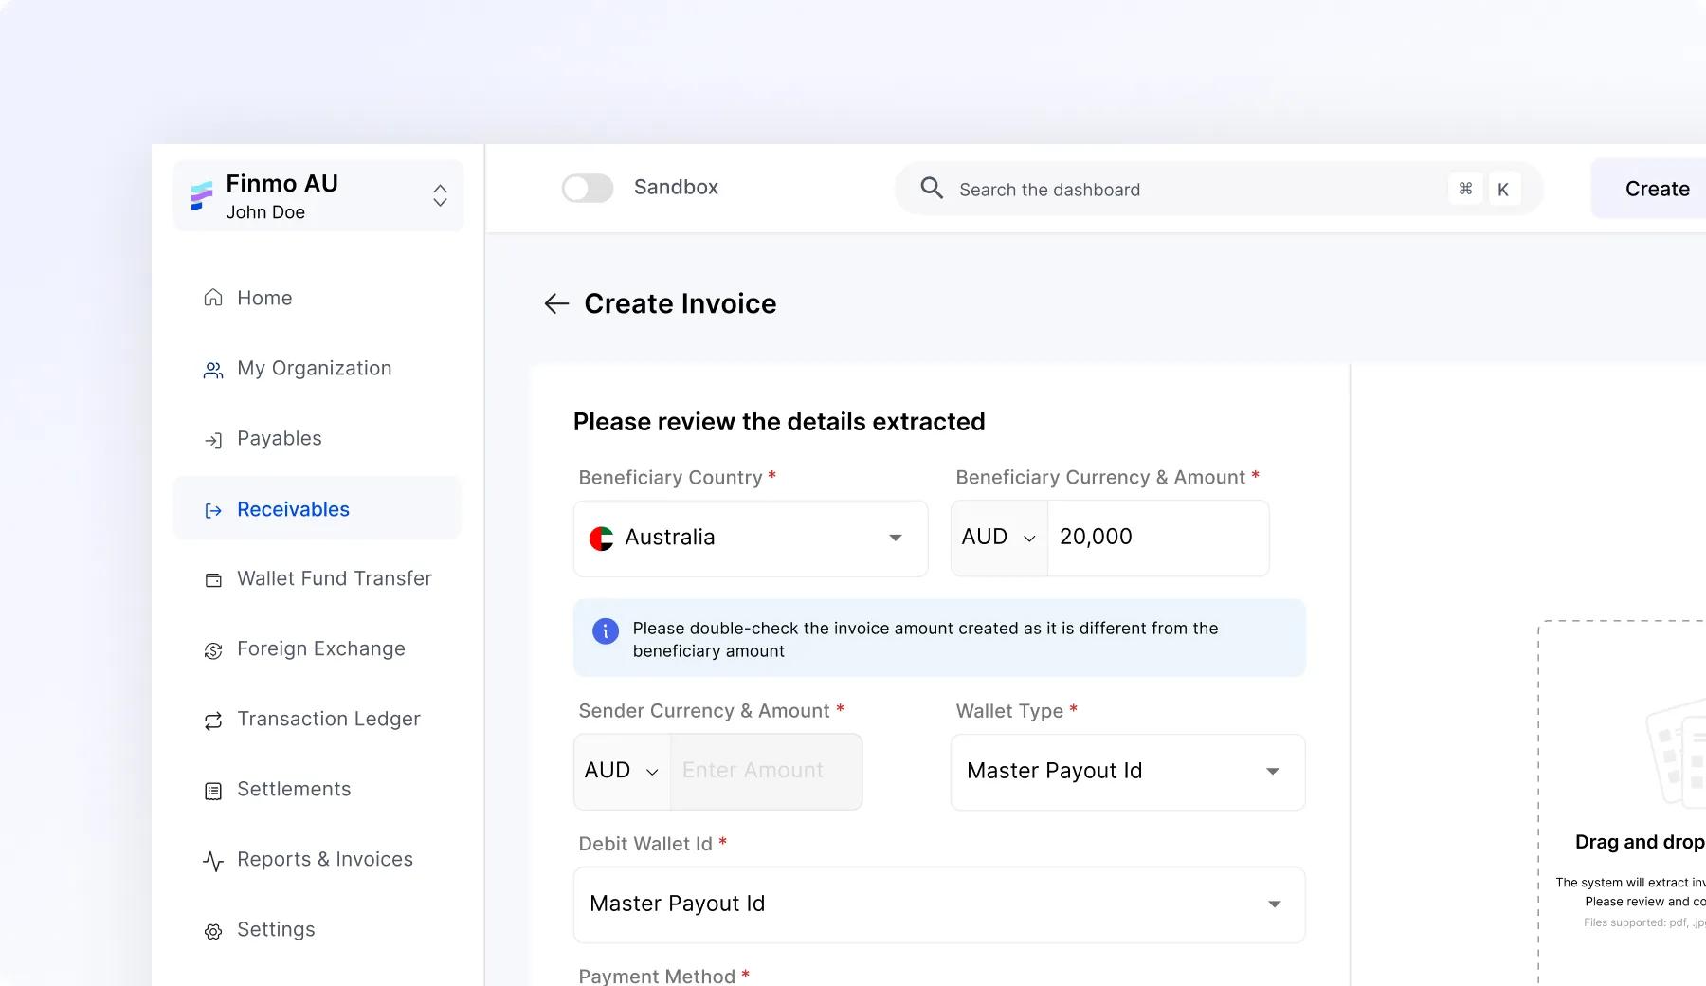Select My Organization in the sidebar

point(314,369)
